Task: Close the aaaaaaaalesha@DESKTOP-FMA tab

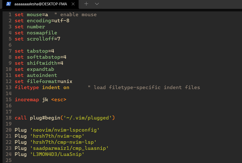Action: [73, 4]
